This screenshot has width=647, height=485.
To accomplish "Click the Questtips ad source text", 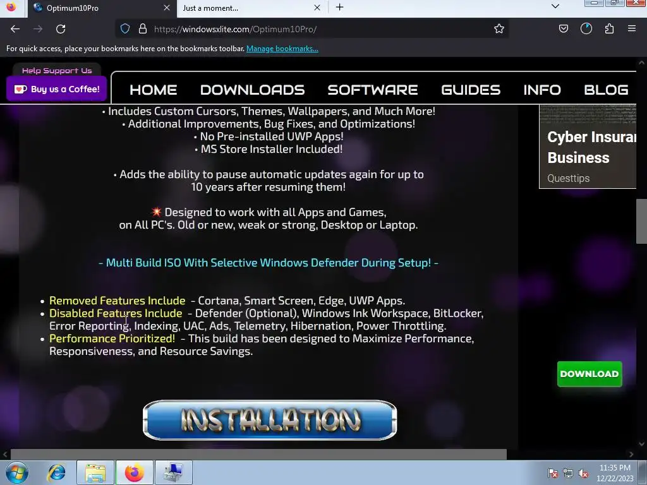I will tap(568, 178).
